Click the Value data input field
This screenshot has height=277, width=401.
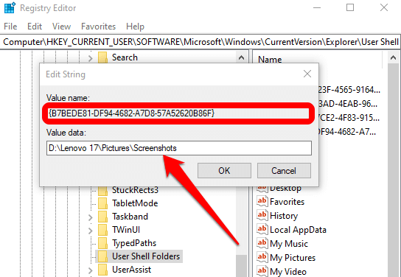click(x=179, y=148)
